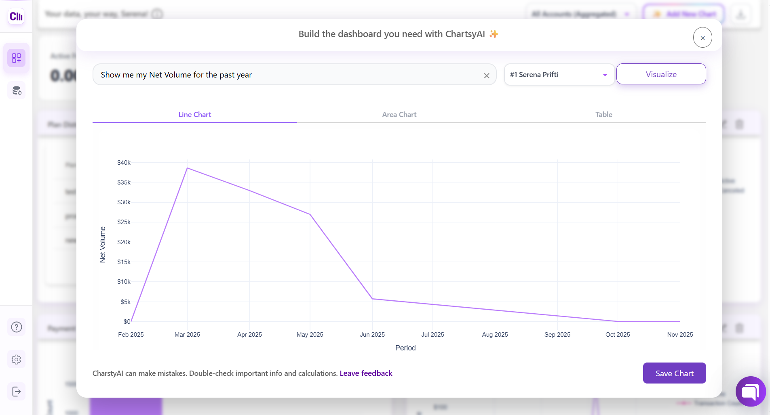Viewport: 770px width, 415px height.
Task: Save the chart with Save Chart
Action: 673,373
